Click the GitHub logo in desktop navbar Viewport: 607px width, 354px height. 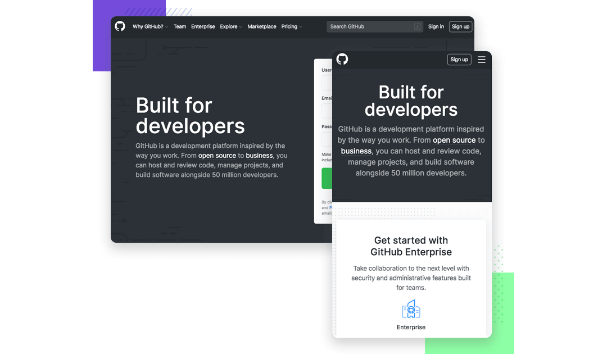coord(120,26)
